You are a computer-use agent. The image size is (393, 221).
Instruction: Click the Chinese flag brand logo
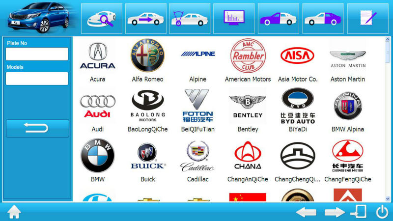click(248, 197)
